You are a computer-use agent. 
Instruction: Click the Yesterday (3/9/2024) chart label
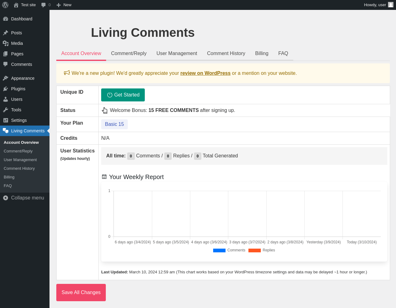pos(324,242)
